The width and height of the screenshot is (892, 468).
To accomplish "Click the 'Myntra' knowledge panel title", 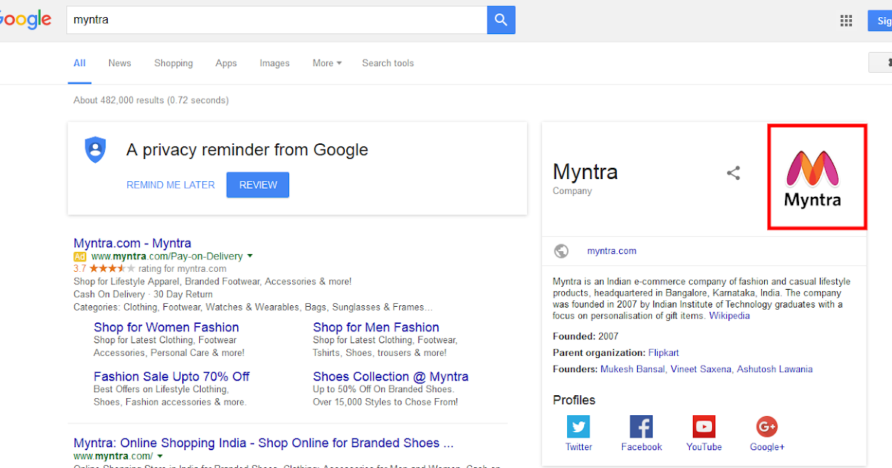I will coord(585,172).
